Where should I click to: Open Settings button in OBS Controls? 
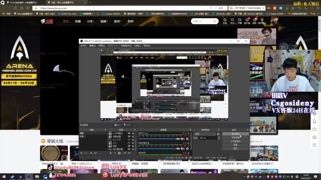[236, 145]
